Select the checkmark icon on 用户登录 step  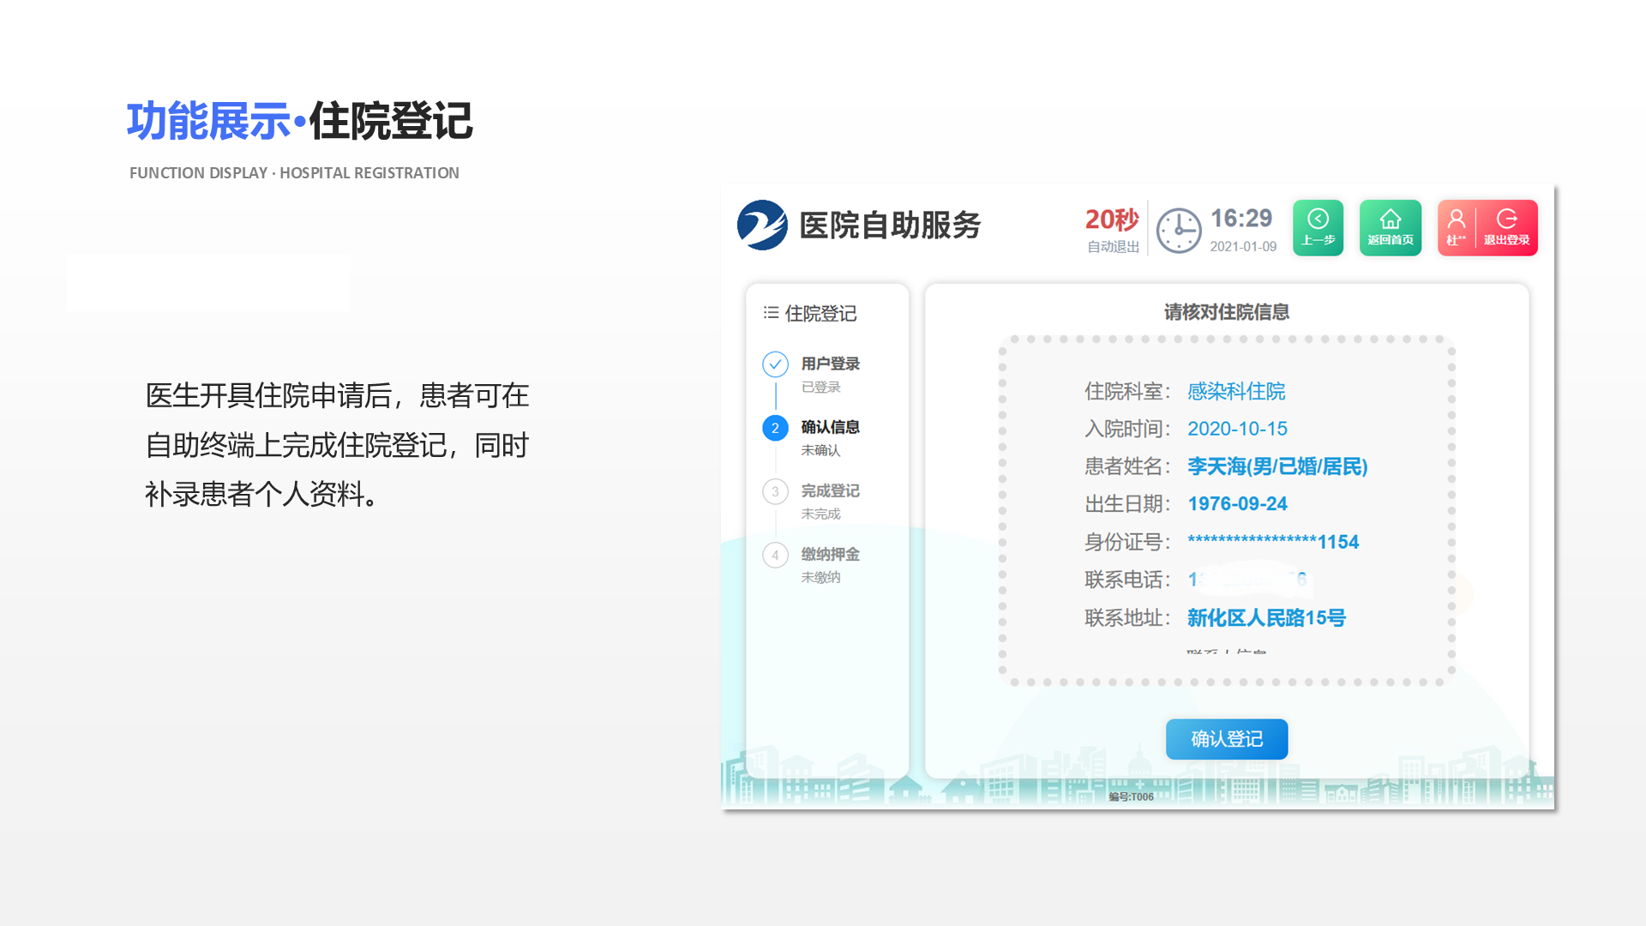pyautogui.click(x=775, y=364)
